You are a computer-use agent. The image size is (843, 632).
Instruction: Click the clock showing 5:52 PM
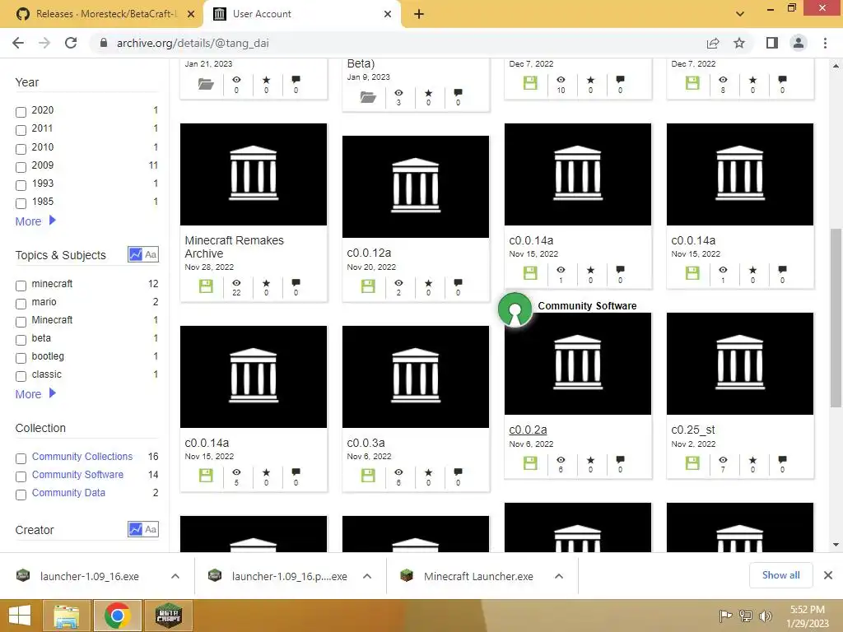click(x=807, y=610)
